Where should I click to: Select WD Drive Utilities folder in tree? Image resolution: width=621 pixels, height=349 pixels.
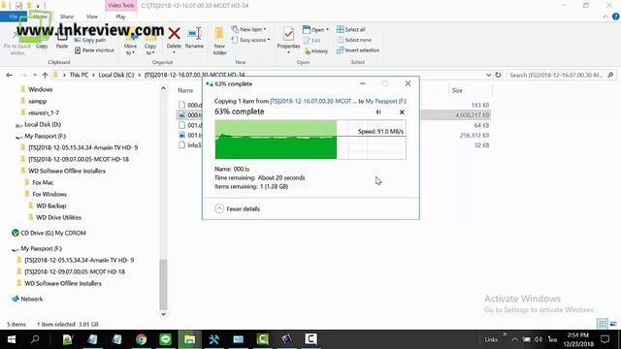58,217
